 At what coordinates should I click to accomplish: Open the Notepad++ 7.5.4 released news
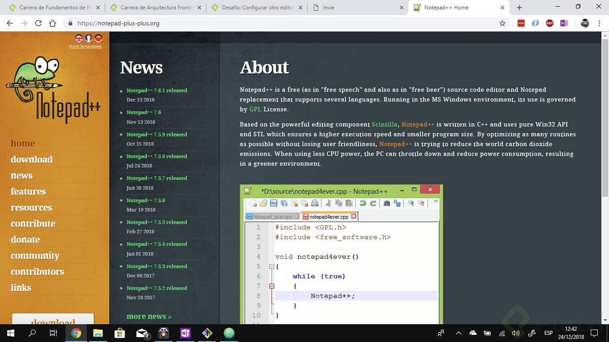(157, 244)
